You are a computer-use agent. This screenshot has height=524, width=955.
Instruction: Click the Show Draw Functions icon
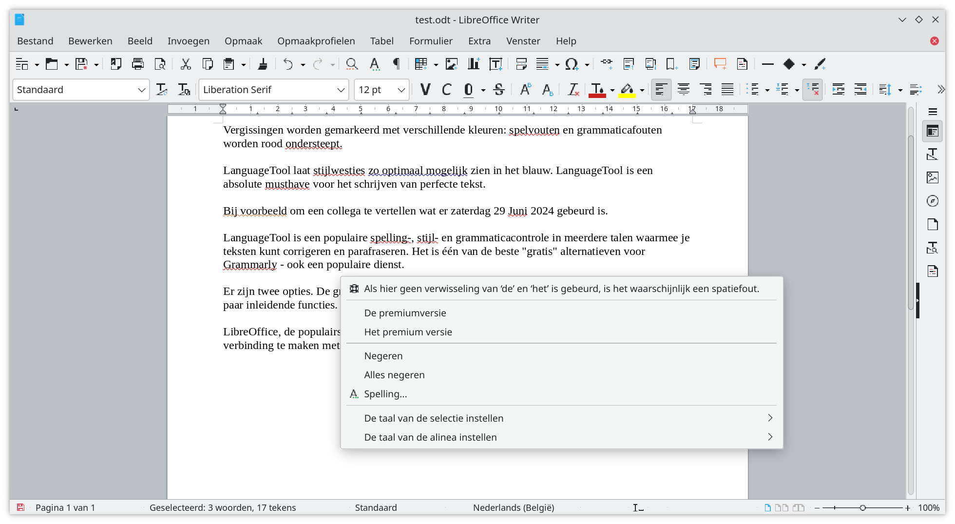point(820,64)
